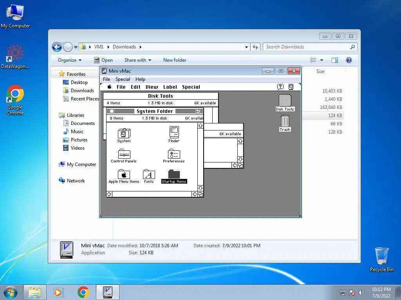Open the emulated Mac Label menu
The width and height of the screenshot is (401, 300).
coord(170,87)
